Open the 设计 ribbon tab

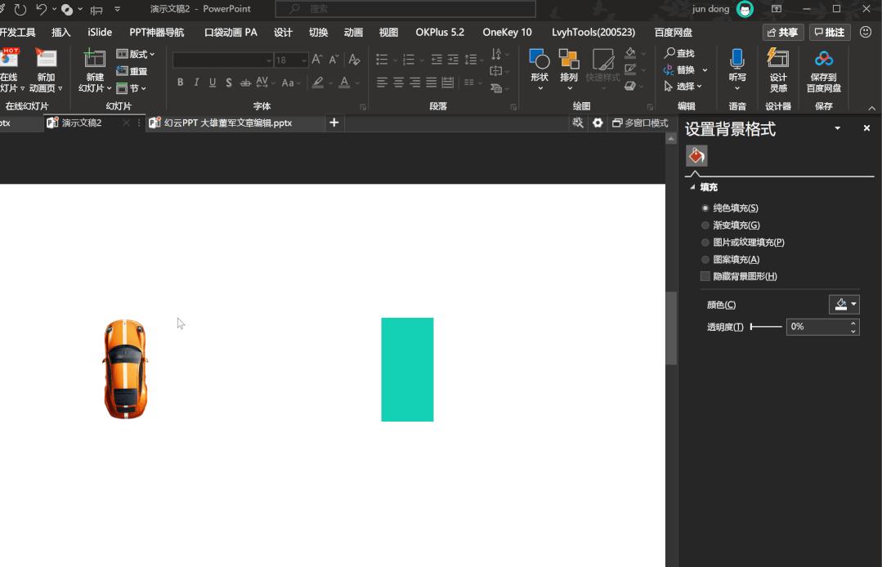[x=283, y=33]
